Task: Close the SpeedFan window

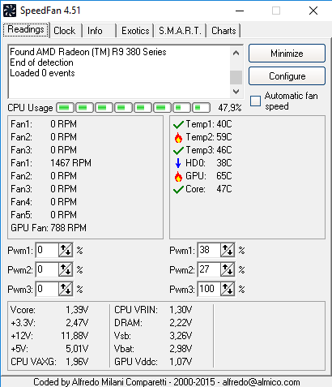Action: click(313, 11)
